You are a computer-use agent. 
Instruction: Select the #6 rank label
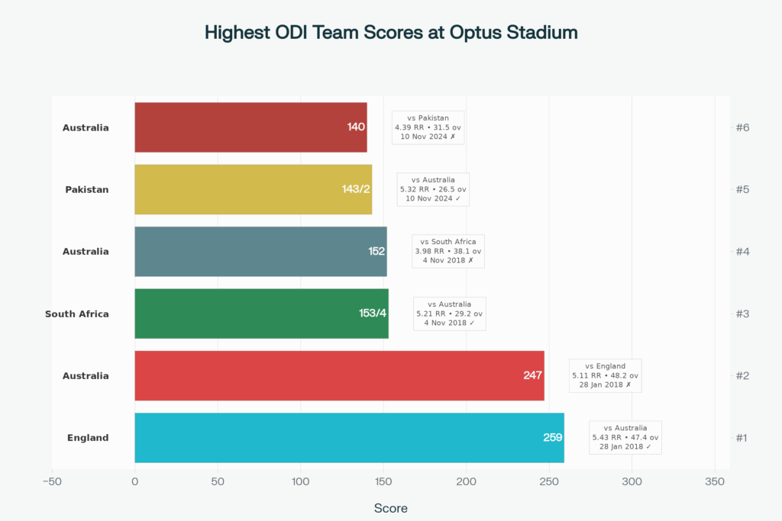click(742, 127)
